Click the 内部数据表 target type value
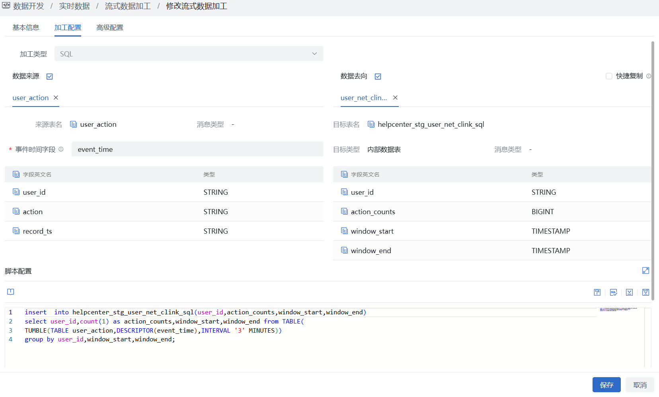Viewport: 659px width, 397px height. click(x=384, y=149)
